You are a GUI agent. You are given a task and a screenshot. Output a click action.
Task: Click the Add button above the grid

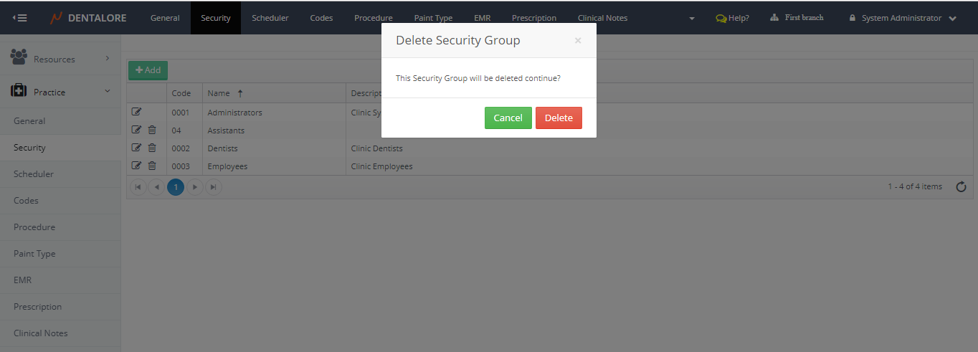(x=148, y=70)
